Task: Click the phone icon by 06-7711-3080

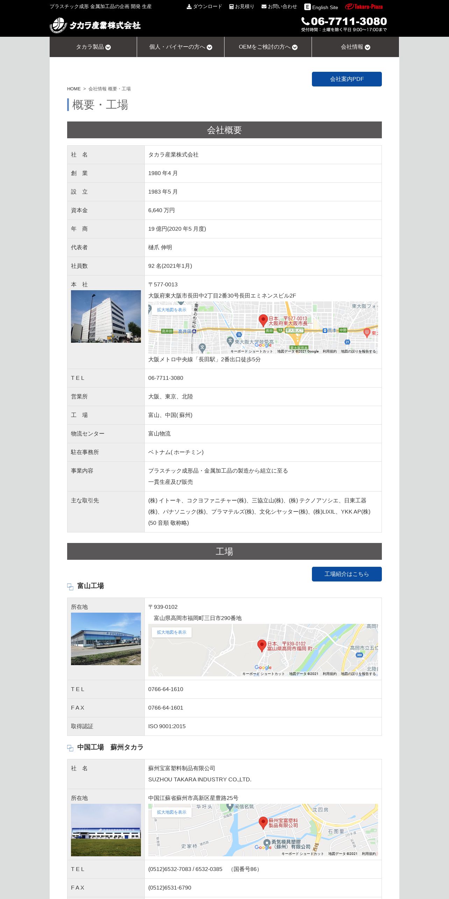Action: pos(305,21)
